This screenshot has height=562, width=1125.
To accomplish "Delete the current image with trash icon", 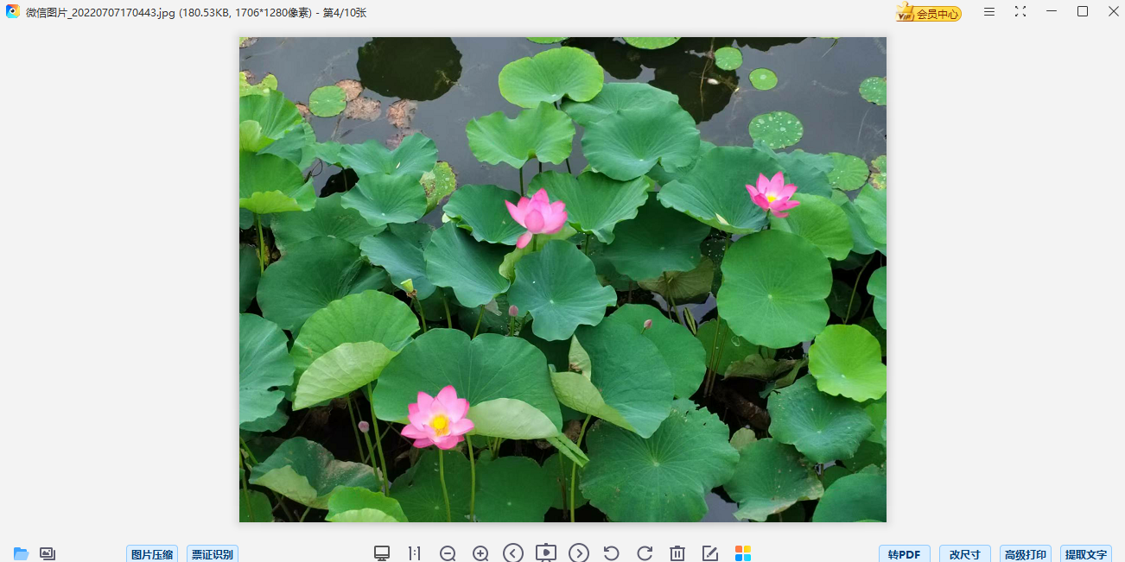I will pos(677,553).
